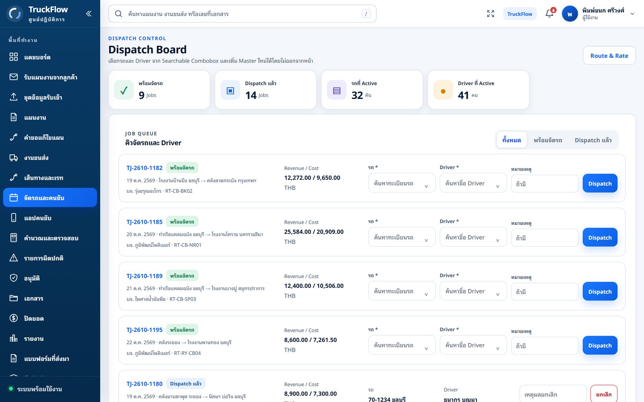Click the warning triangle icon for รายการผิดปกติ
644x402 pixels.
[x=14, y=258]
